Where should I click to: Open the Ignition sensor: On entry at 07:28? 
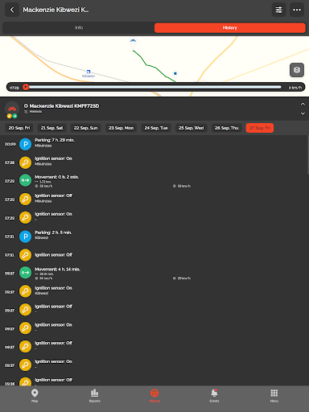click(154, 163)
